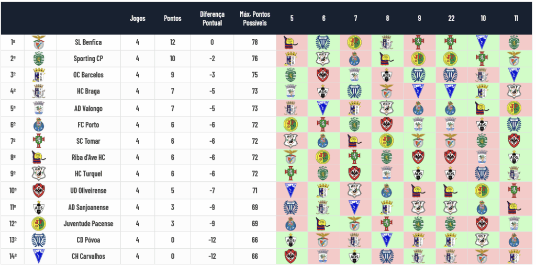Click Sporting CP's round 11 opponent crest
The width and height of the screenshot is (536, 265).
(516, 59)
